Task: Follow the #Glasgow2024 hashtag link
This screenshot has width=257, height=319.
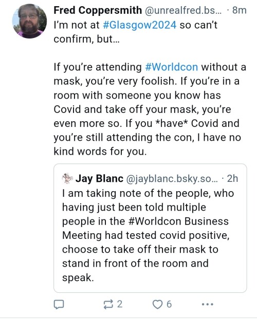Action: [140, 25]
